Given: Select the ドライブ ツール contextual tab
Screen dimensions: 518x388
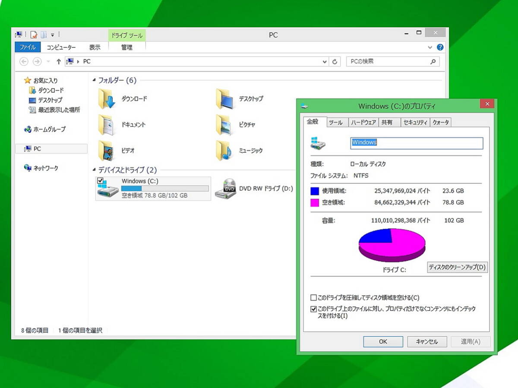Looking at the screenshot, I should point(127,35).
